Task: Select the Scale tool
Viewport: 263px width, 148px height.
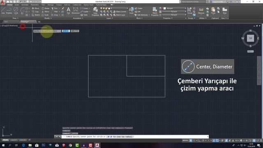Action: pos(45,15)
